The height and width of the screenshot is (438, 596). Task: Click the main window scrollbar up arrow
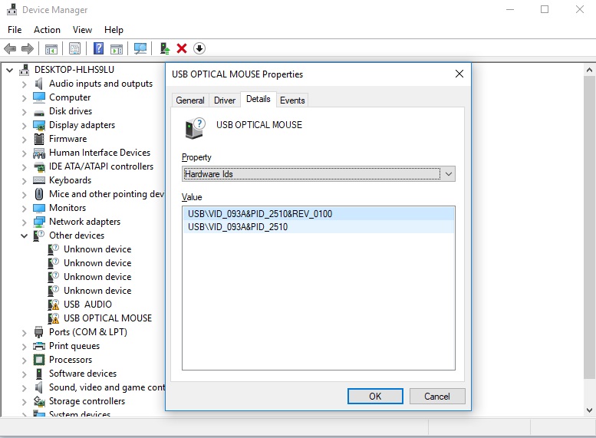(x=589, y=70)
